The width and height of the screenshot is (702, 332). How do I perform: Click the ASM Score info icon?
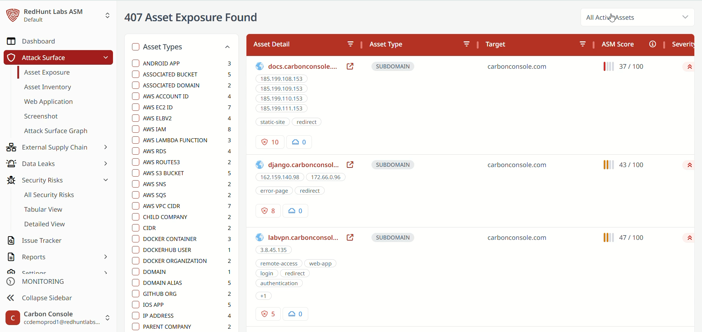tap(653, 44)
